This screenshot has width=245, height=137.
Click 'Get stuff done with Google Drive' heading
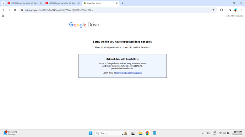coord(123,59)
